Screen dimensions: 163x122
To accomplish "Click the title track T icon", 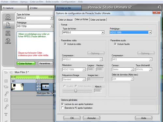I will [x=6, y=114].
